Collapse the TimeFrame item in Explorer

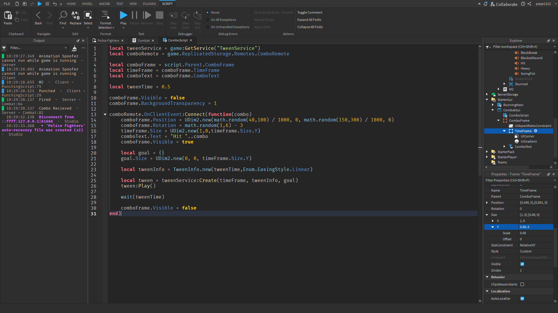coord(504,131)
